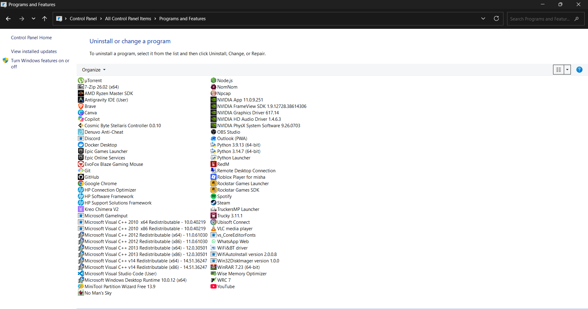The height and width of the screenshot is (309, 588).
Task: Expand chevron after All Control Panel Items
Action: coord(155,19)
